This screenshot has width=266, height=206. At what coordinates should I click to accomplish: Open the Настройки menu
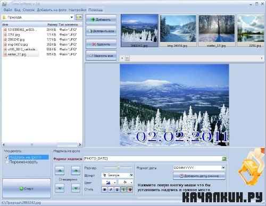[x=77, y=10]
